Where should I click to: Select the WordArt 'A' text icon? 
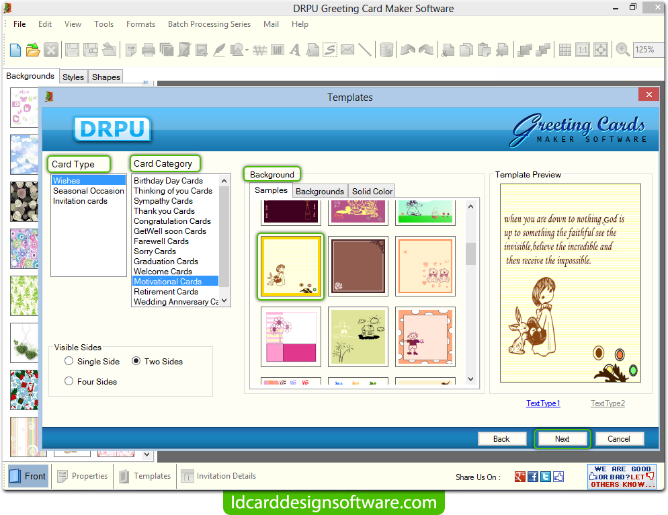tap(294, 50)
